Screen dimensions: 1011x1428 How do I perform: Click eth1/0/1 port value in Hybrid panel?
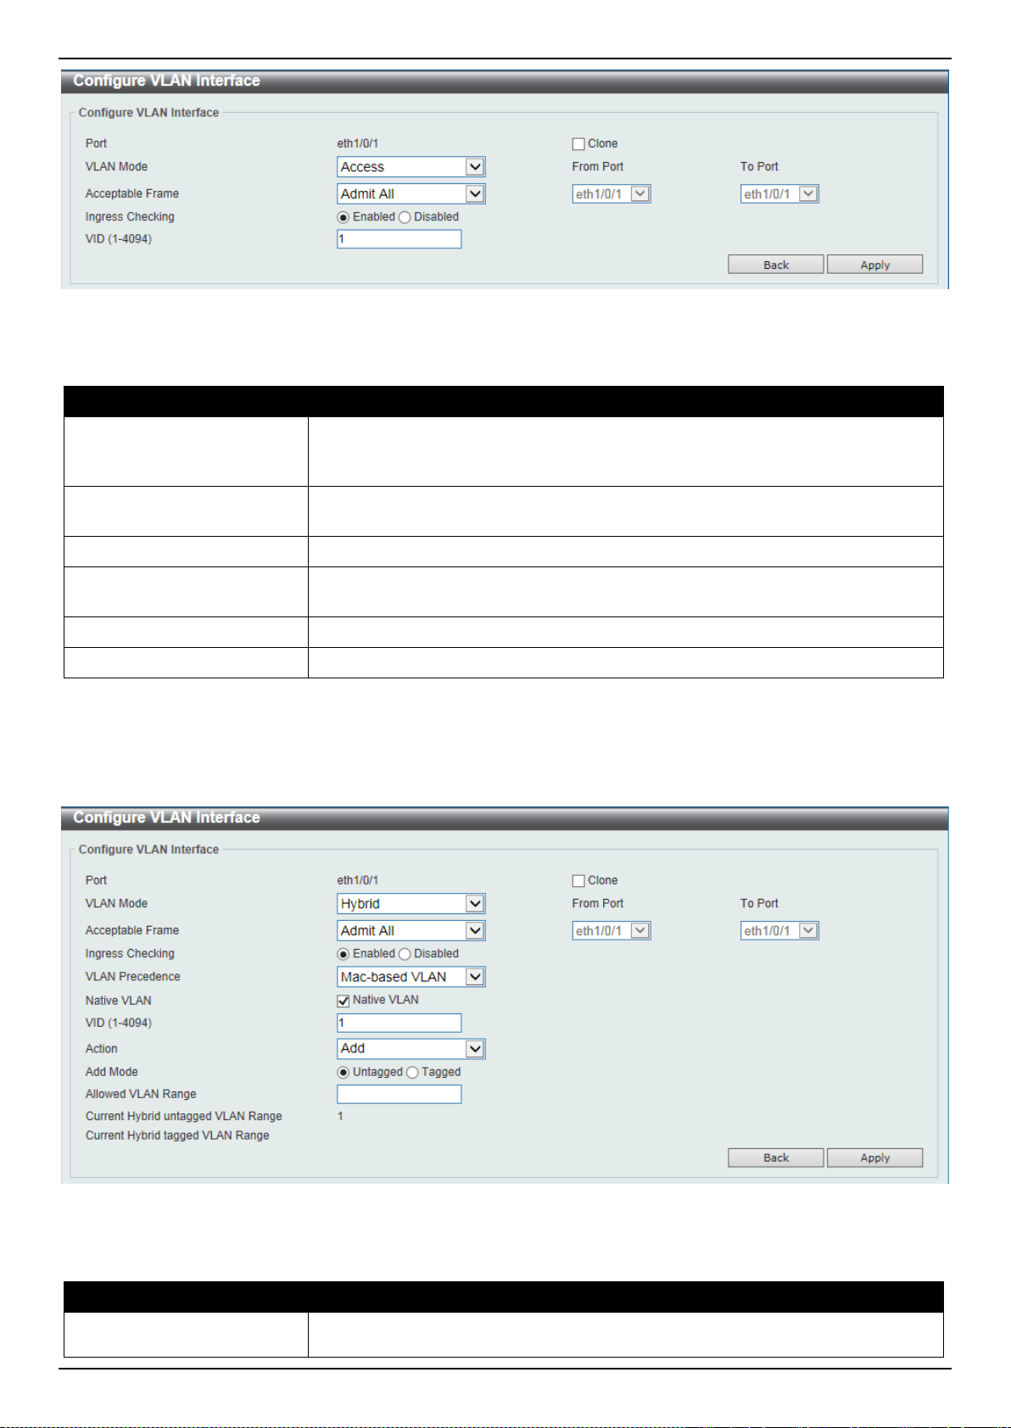358,880
